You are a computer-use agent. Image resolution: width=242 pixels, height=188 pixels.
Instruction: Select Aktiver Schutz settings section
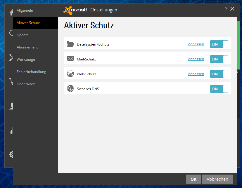point(36,23)
